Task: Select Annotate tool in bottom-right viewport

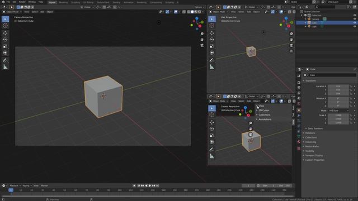Action: point(212,150)
